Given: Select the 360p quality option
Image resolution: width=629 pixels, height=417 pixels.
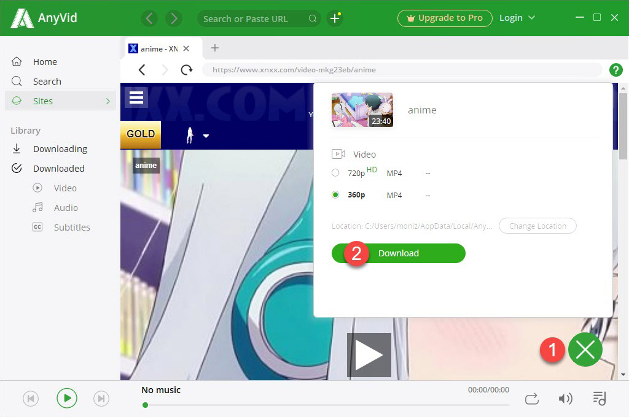Looking at the screenshot, I should [335, 194].
